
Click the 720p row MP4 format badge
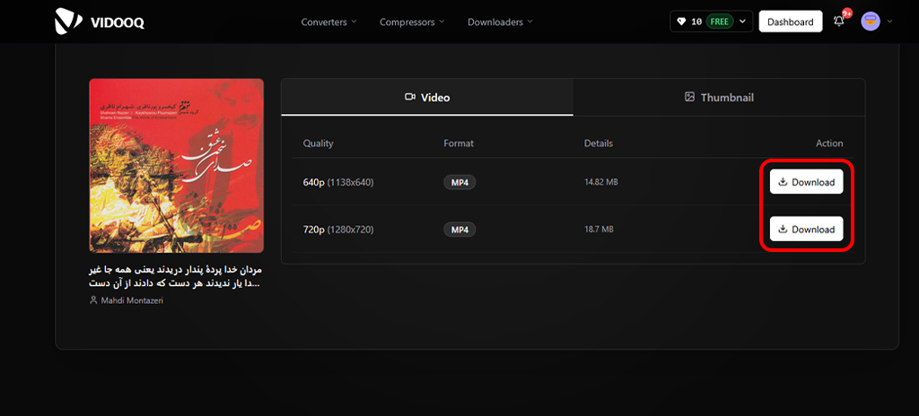(x=459, y=230)
